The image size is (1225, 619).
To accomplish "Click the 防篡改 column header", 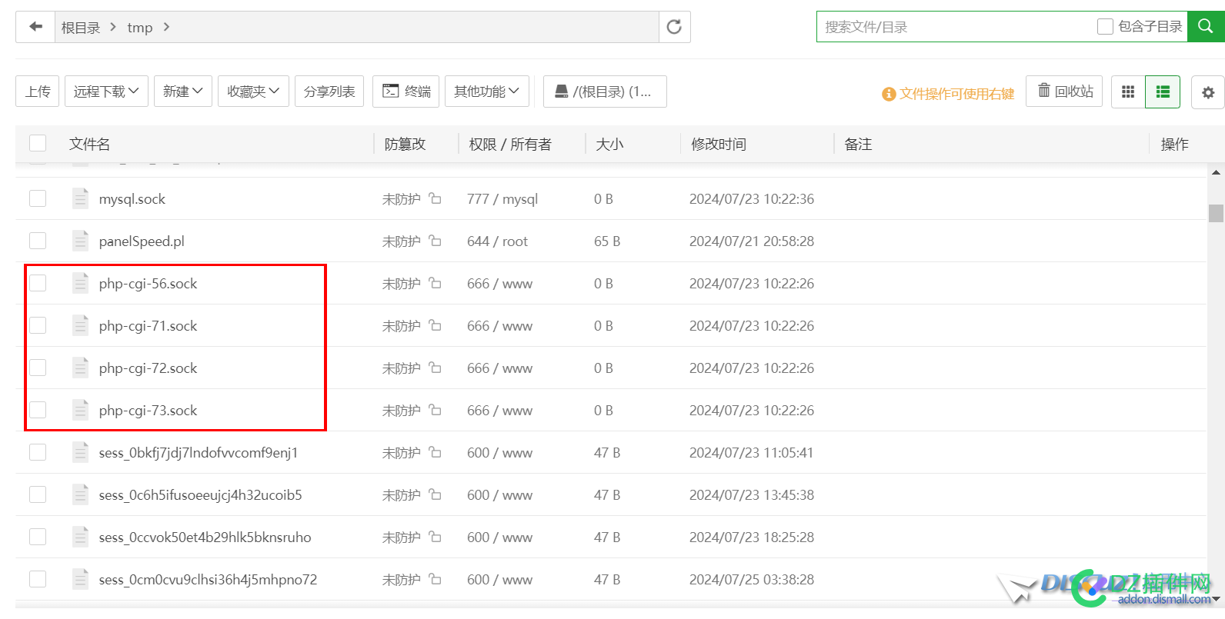I will 405,144.
